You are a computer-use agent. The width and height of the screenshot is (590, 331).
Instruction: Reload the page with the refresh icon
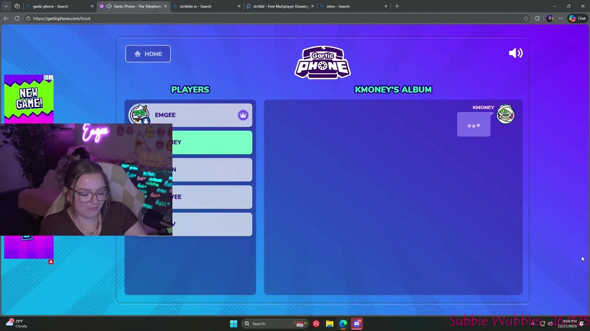[17, 18]
